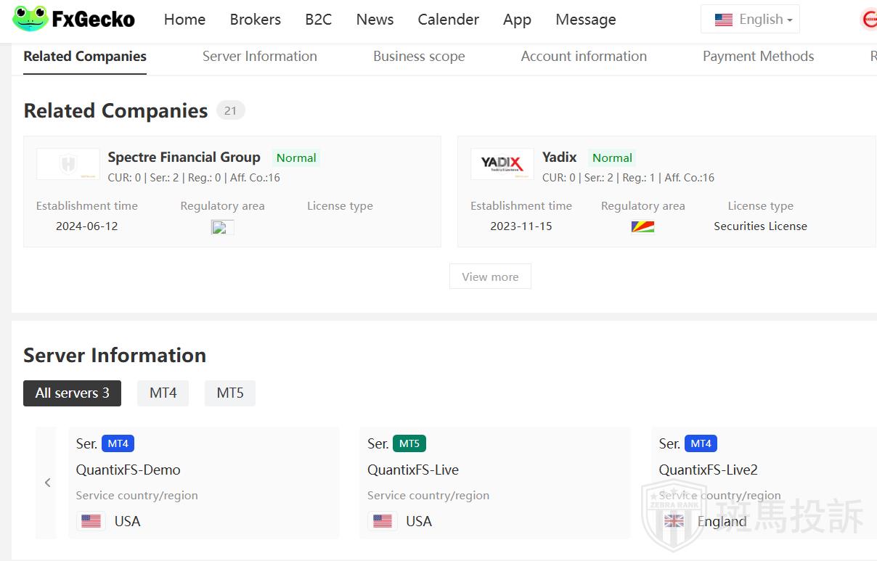
Task: Open the English language dropdown
Action: pyautogui.click(x=750, y=20)
